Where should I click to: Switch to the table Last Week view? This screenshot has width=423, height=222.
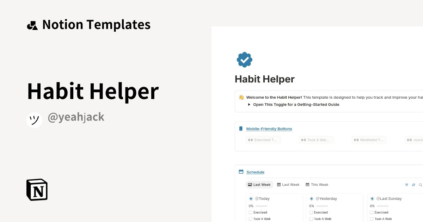(x=288, y=184)
